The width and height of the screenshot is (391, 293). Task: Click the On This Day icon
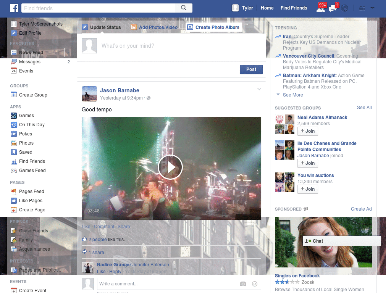tap(14, 125)
